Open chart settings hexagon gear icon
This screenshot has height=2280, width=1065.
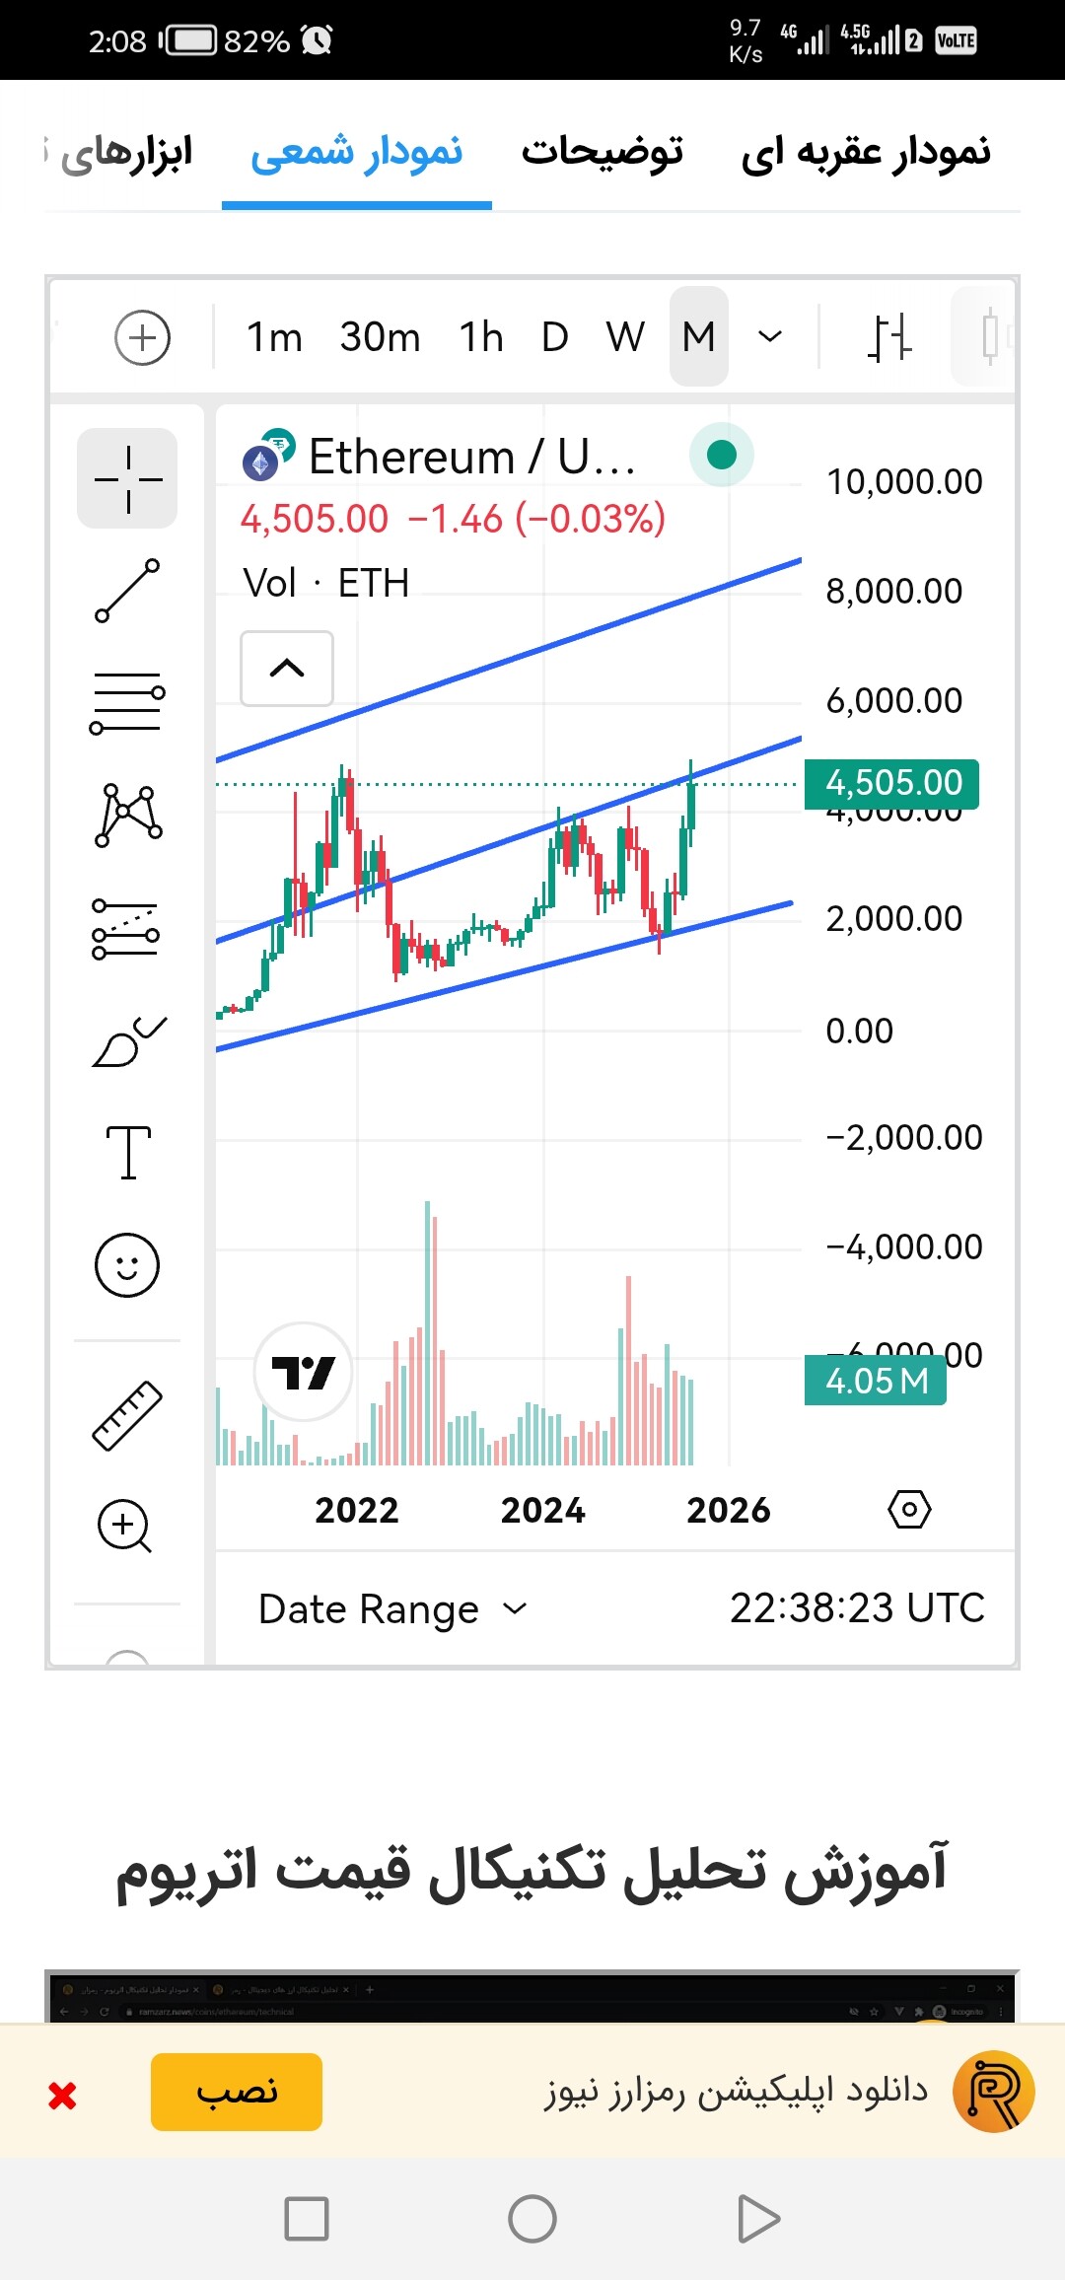909,1509
